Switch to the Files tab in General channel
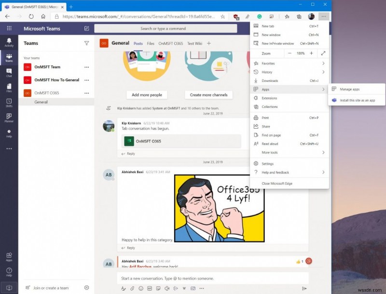 (x=151, y=43)
